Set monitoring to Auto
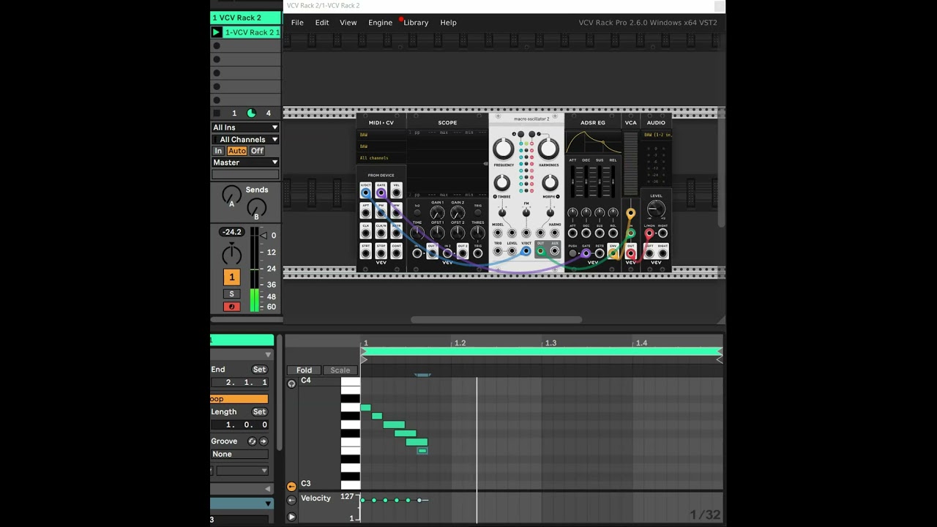 236,151
